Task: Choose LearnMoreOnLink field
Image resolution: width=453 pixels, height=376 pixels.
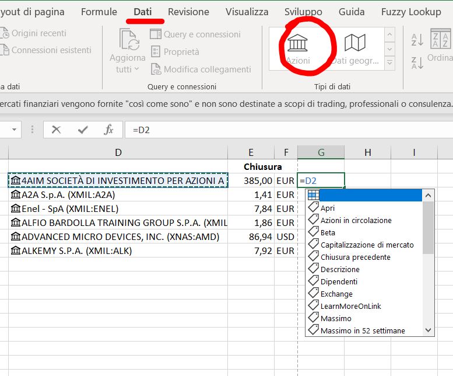Action: point(364,306)
